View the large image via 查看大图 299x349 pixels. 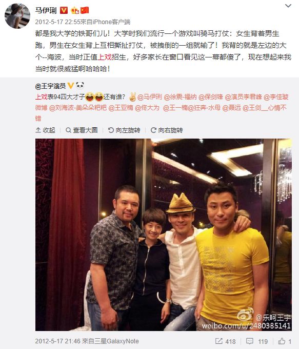click(82, 130)
